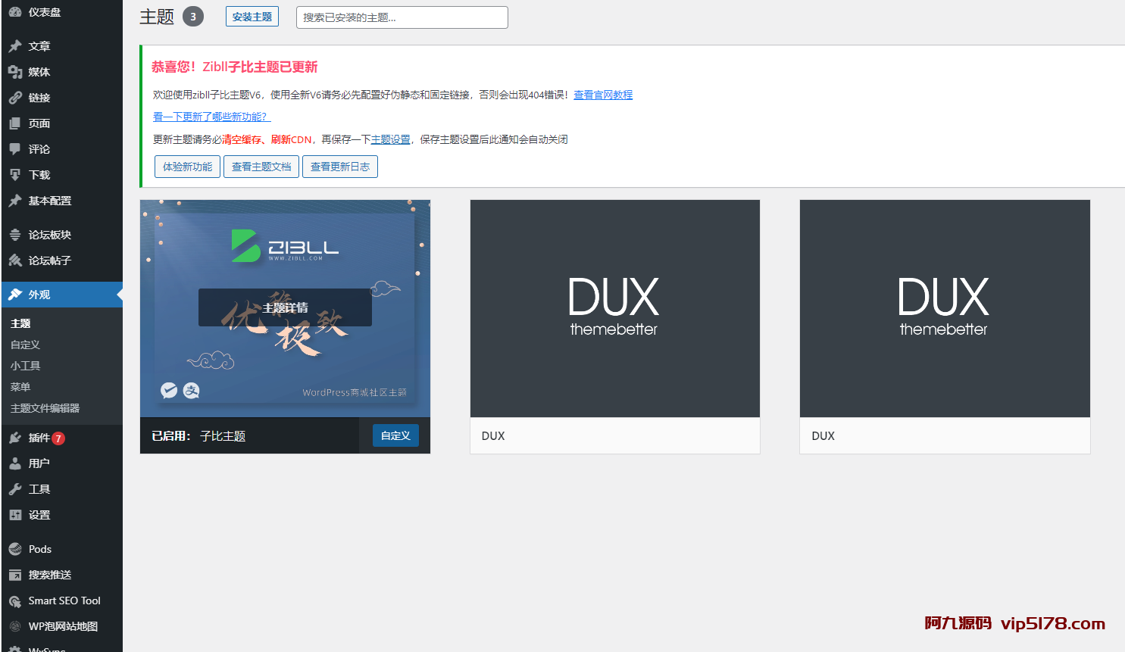
Task: Open 主题文件编辑器 submenu item
Action: coord(45,408)
